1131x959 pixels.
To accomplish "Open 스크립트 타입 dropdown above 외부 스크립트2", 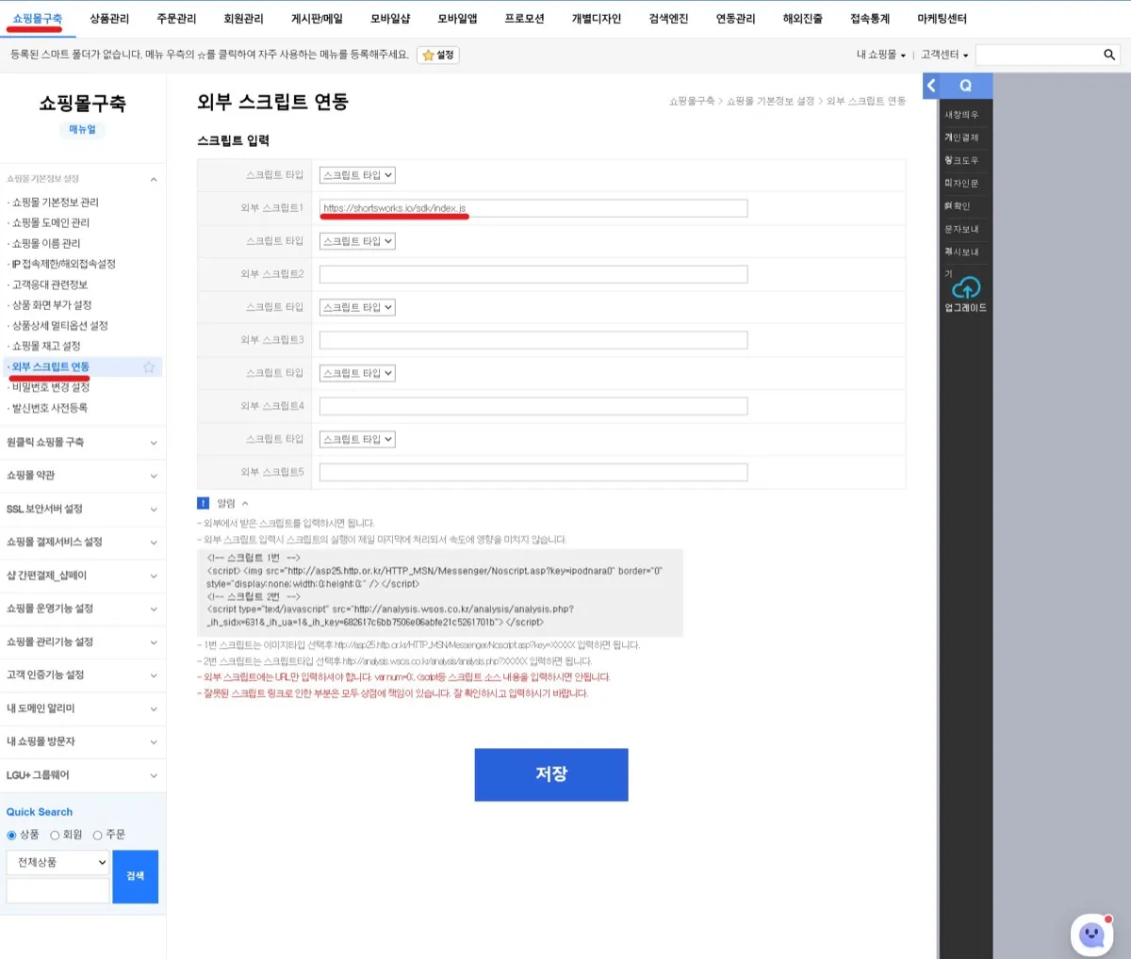I will click(x=357, y=241).
